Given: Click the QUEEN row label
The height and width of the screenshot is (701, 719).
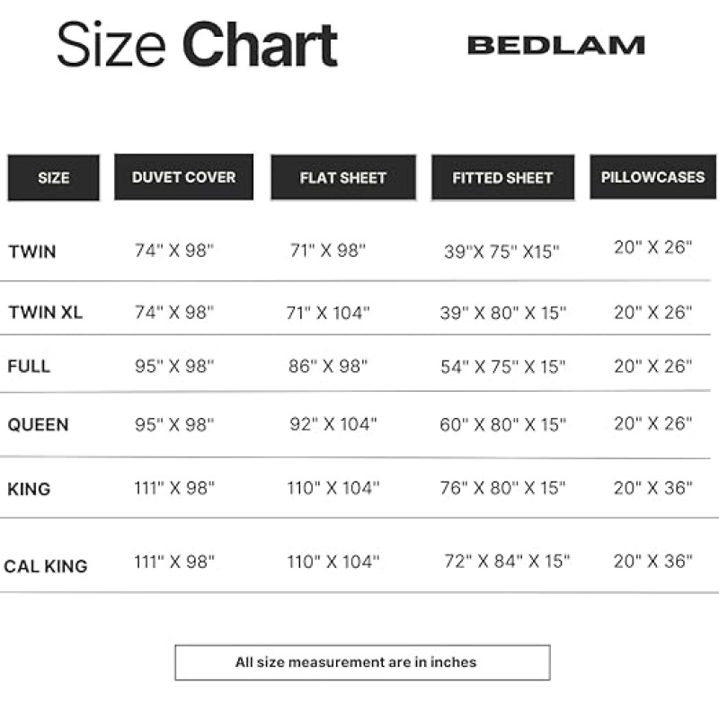Looking at the screenshot, I should click(38, 424).
